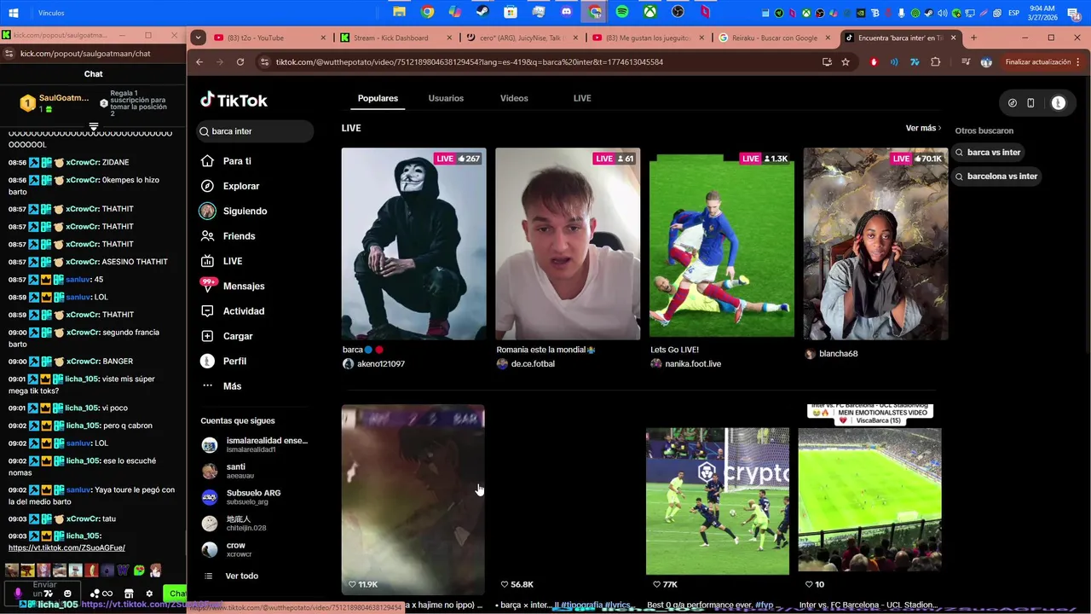This screenshot has width=1091, height=614.
Task: Expand the Más options in TikTok sidebar
Action: (x=222, y=386)
